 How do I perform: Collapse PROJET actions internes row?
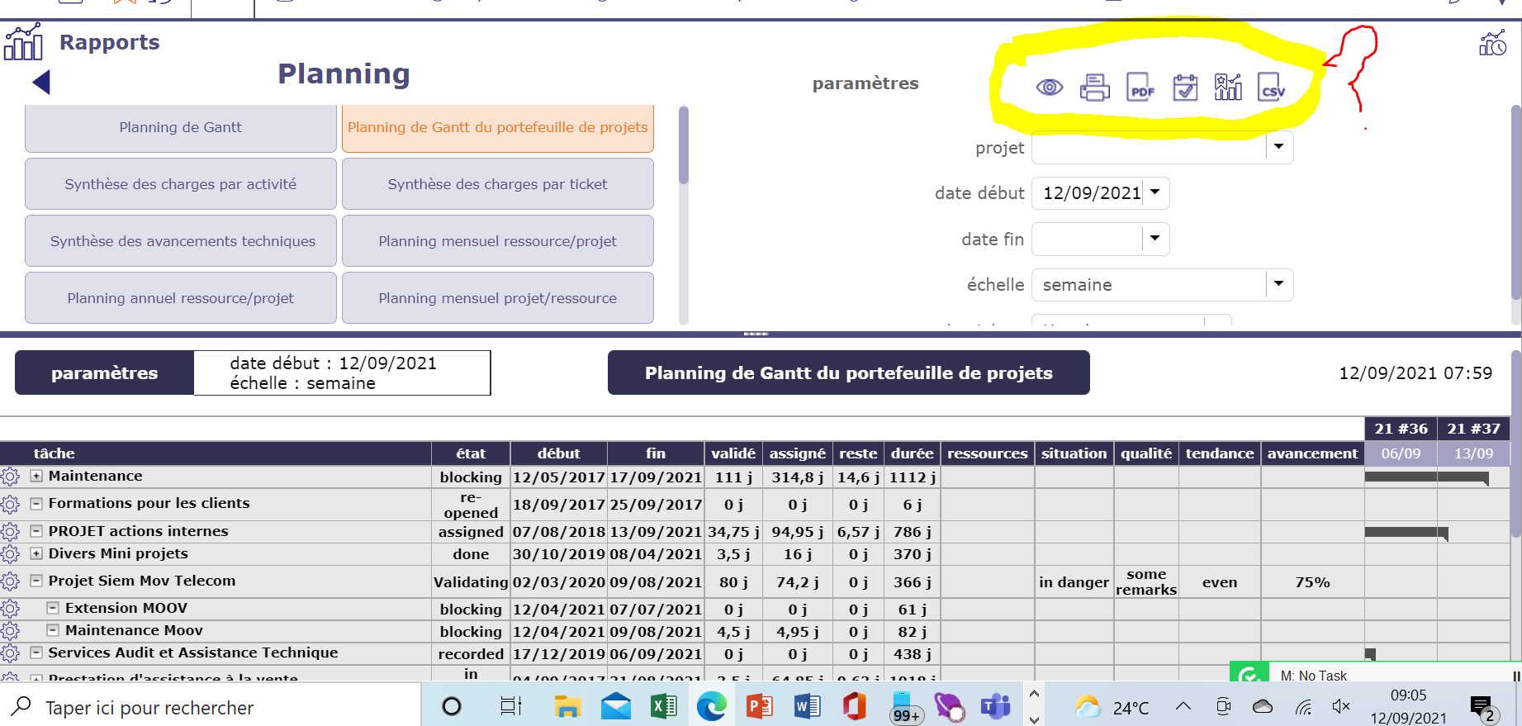tap(36, 531)
